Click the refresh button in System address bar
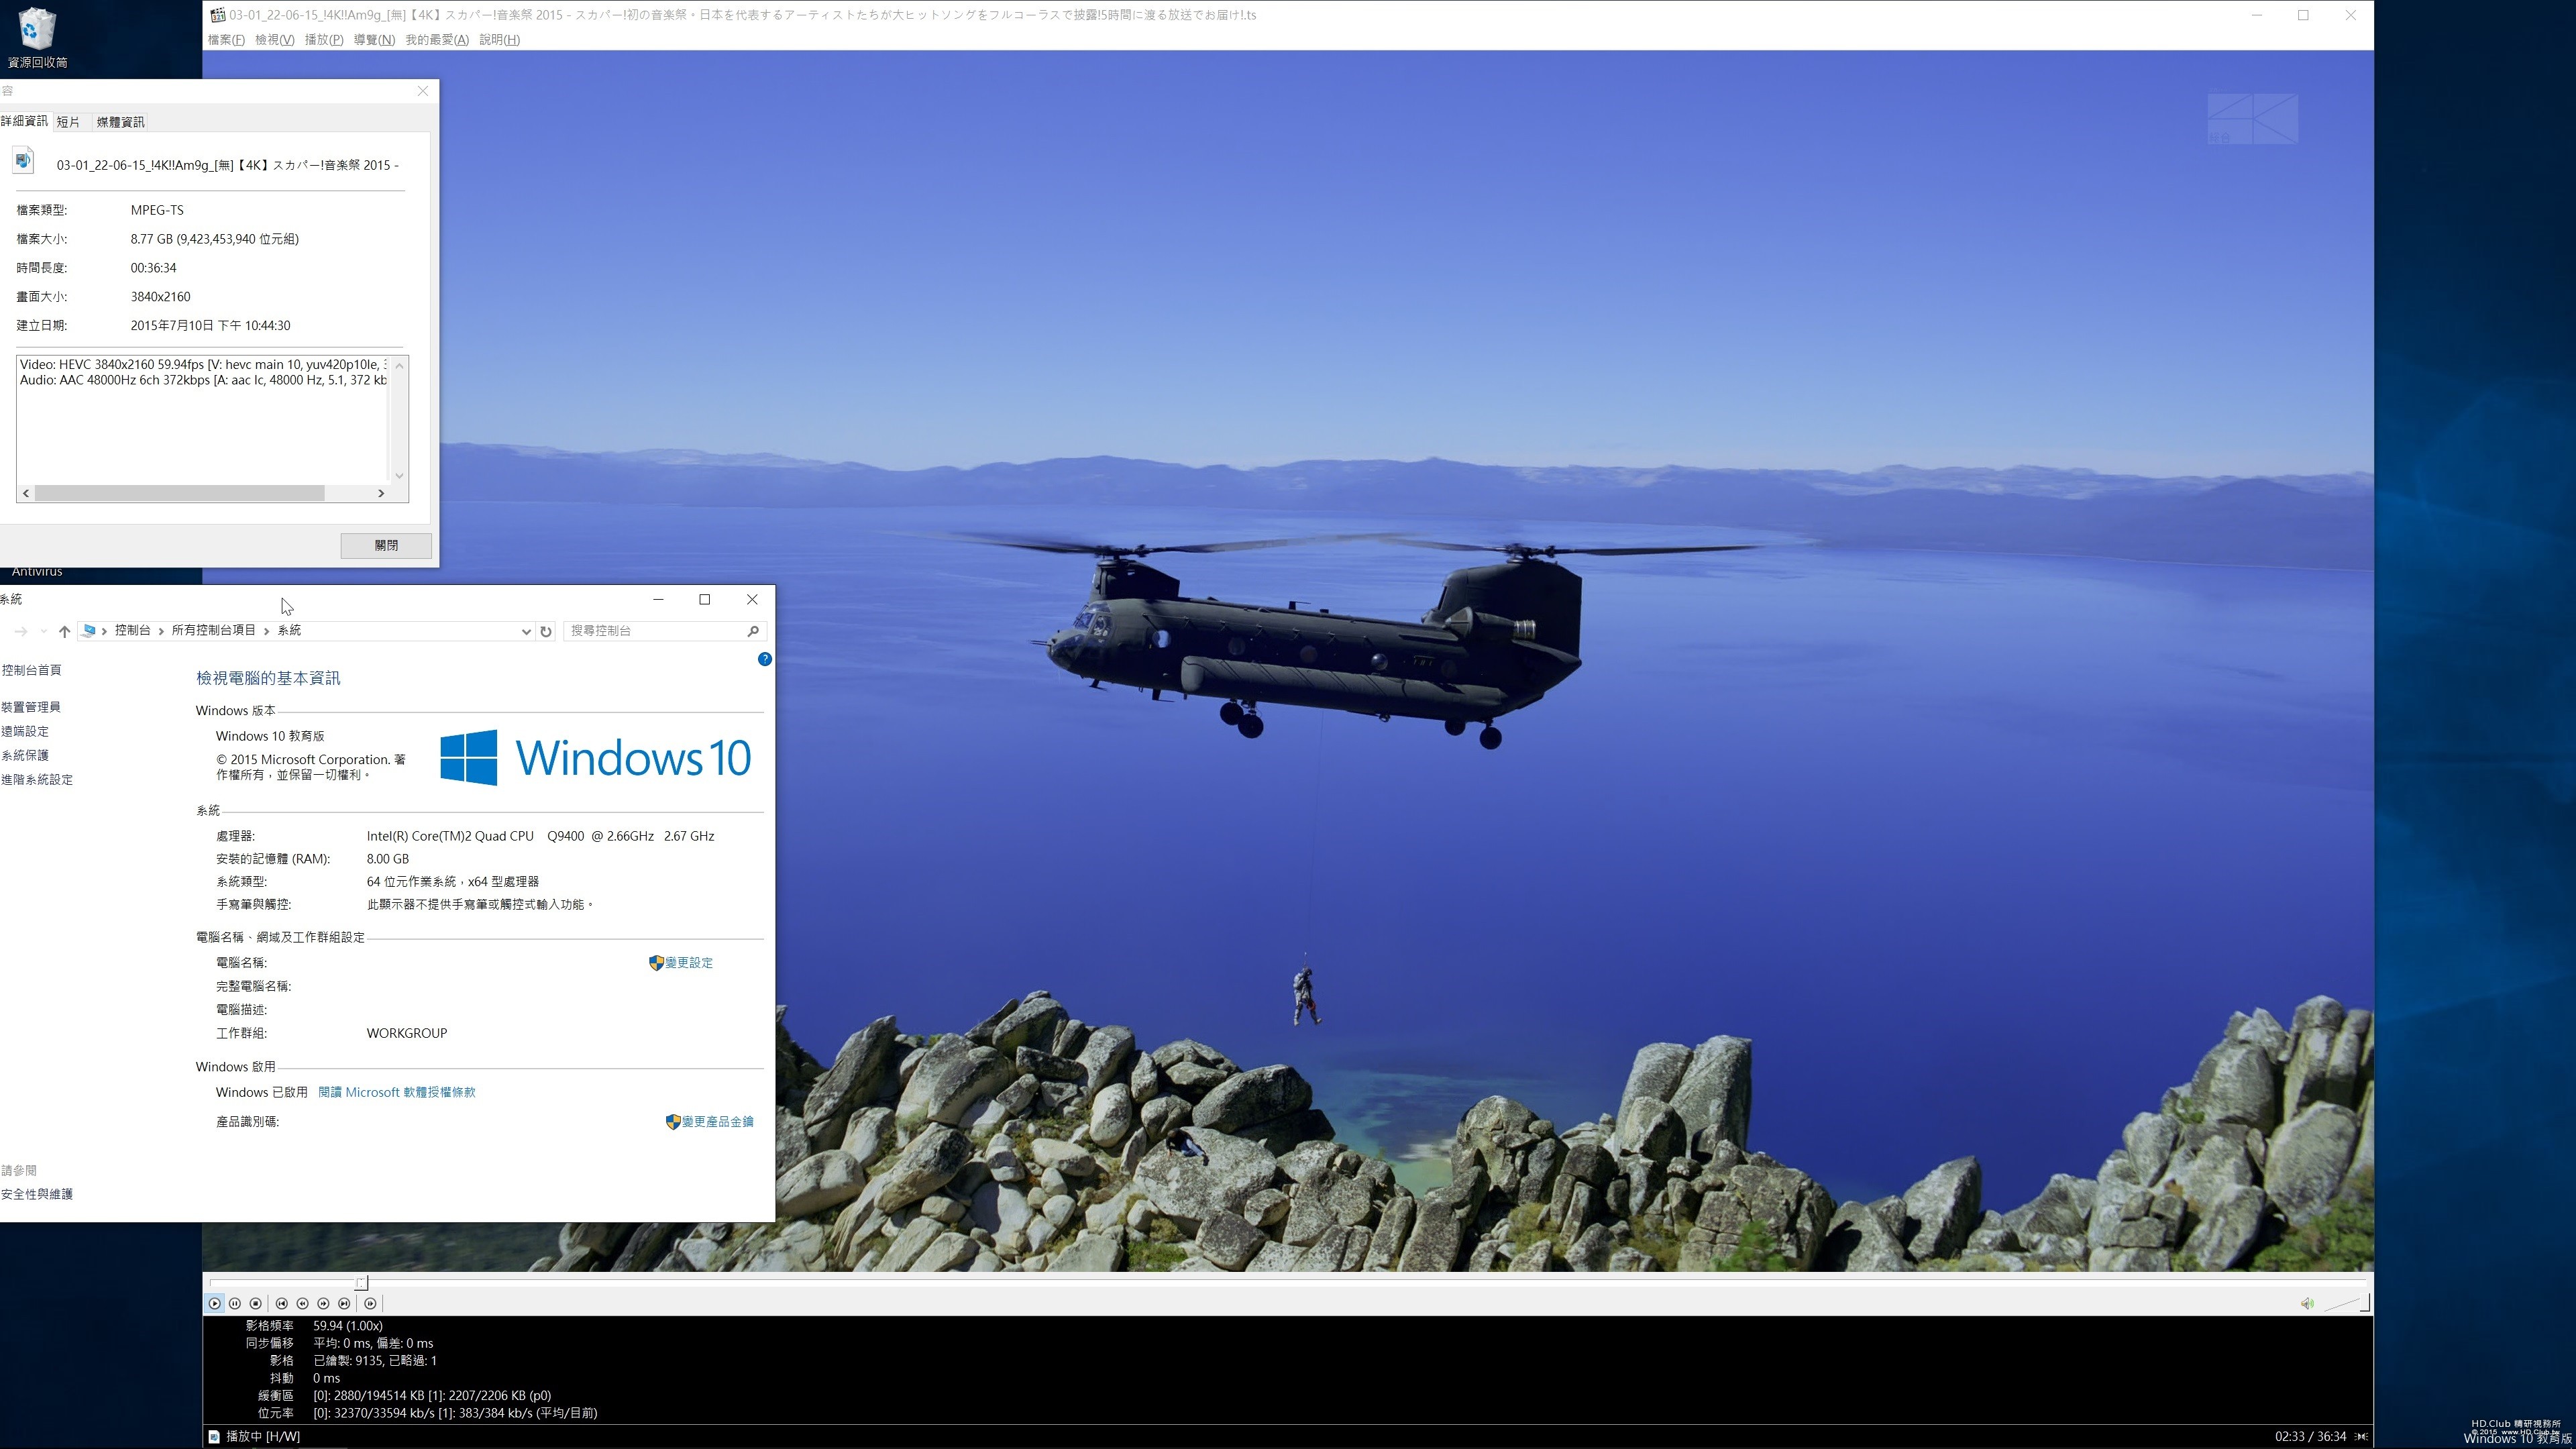Viewport: 2576px width, 1449px height. coord(546,631)
